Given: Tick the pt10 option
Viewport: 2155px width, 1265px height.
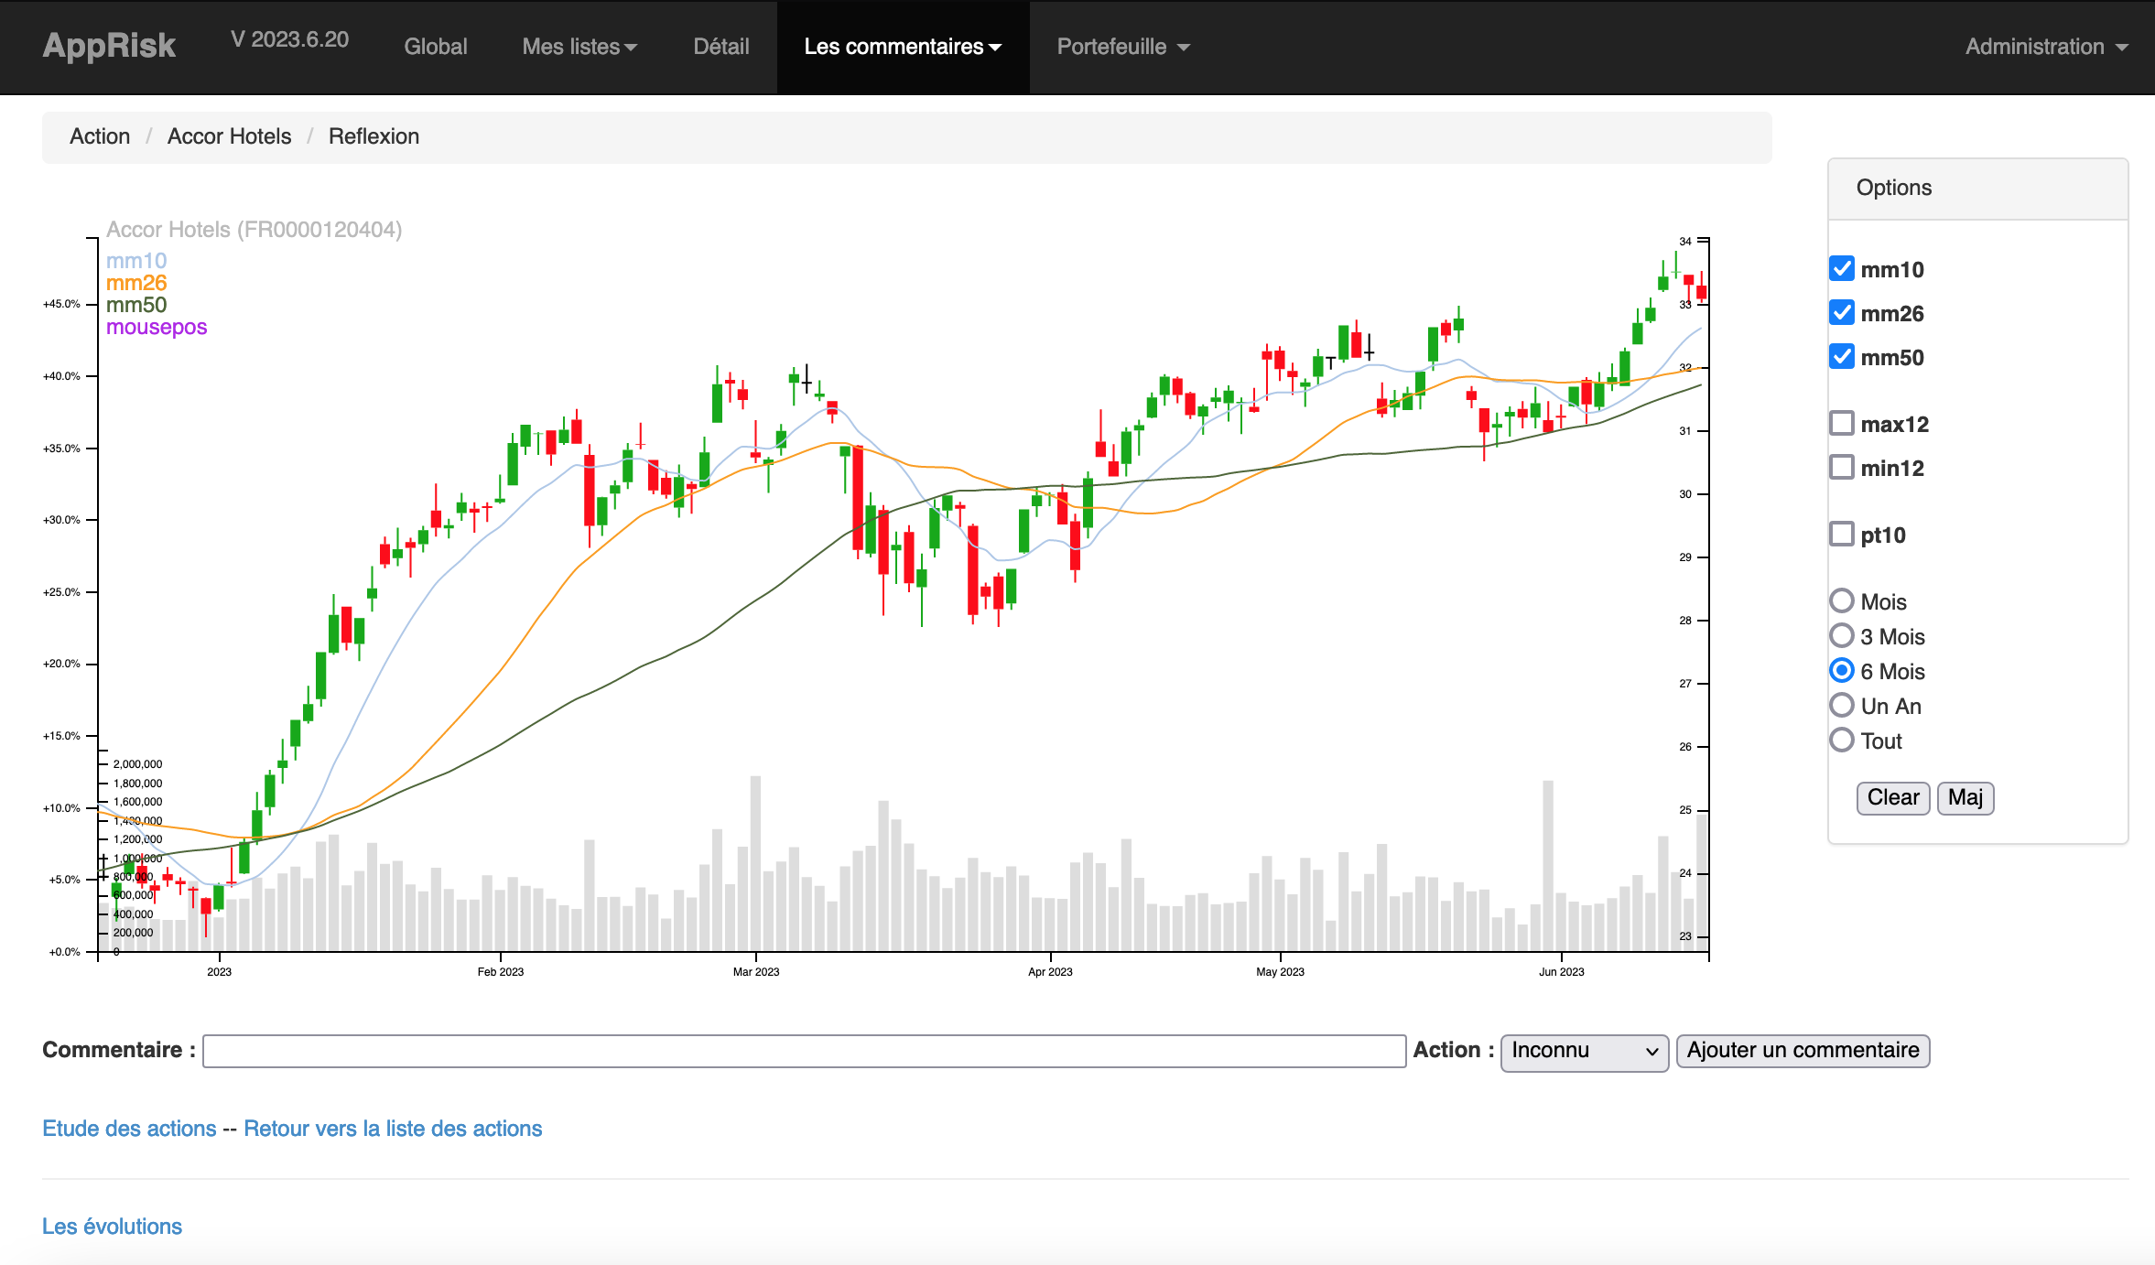Looking at the screenshot, I should click(1841, 535).
